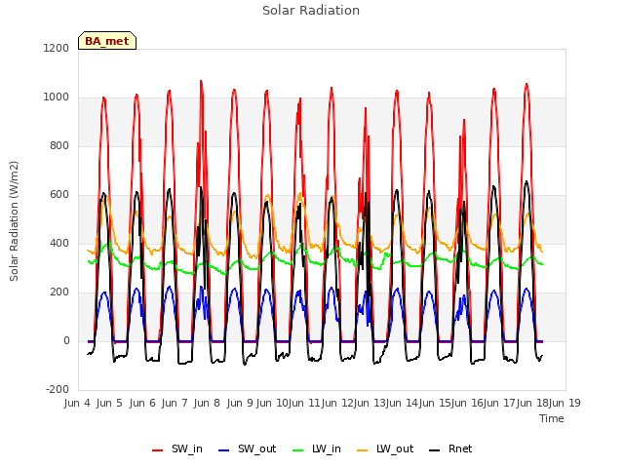
Task: Select the LW_in legend entry
Action: click(316, 448)
